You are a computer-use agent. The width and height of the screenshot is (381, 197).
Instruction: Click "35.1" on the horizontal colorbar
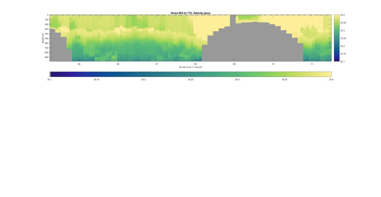(50, 79)
